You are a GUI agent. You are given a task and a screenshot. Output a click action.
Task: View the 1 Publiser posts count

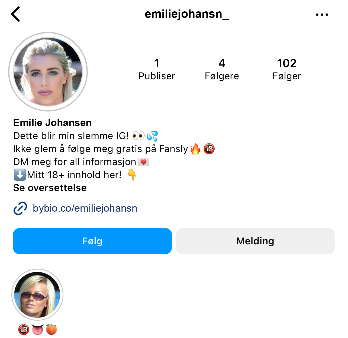(x=157, y=69)
